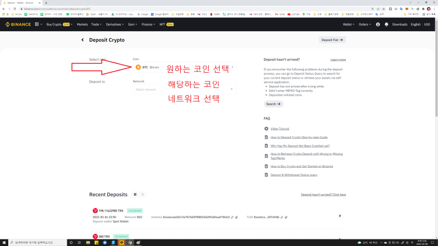The image size is (438, 246).
Task: Open Why Has My Deposit Not Been Credited yet
Action: (x=300, y=146)
